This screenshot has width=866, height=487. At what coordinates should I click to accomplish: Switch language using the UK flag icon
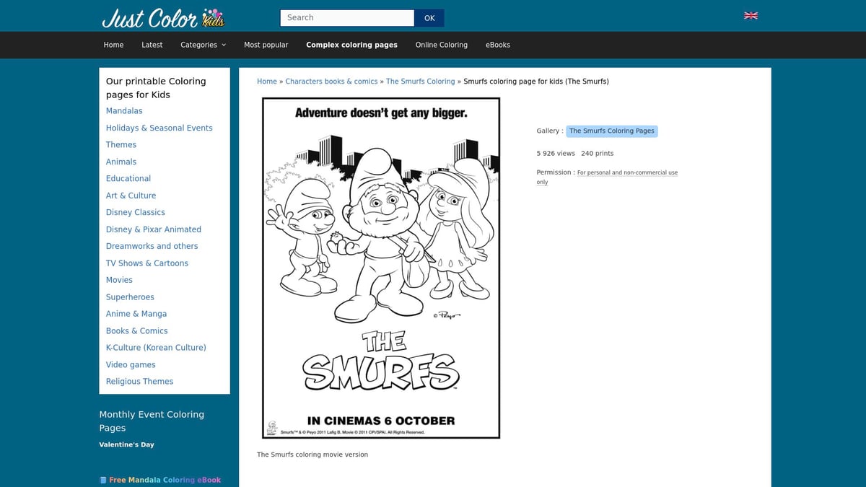tap(751, 15)
